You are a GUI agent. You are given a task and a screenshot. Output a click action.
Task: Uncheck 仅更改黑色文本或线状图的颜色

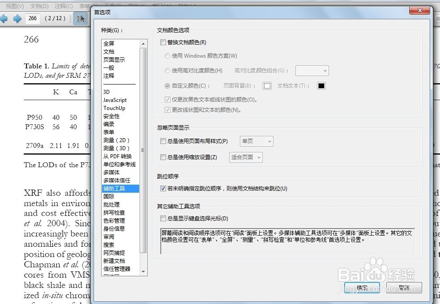[x=167, y=100]
